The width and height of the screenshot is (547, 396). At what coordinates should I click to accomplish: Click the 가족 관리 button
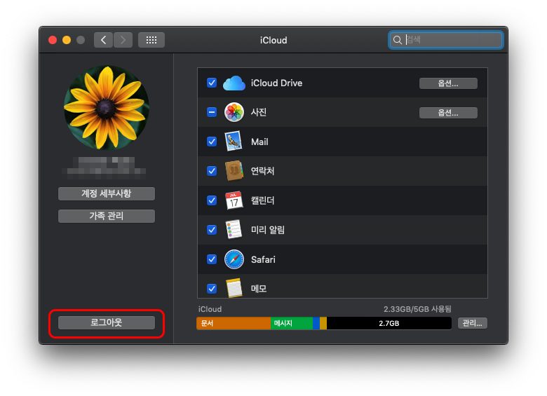pyautogui.click(x=107, y=216)
